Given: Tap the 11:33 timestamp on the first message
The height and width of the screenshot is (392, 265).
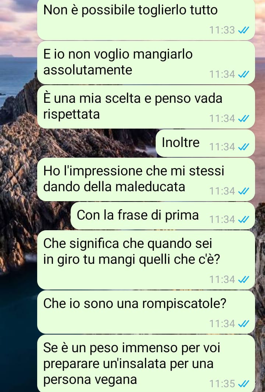Looking at the screenshot, I should coord(222,30).
